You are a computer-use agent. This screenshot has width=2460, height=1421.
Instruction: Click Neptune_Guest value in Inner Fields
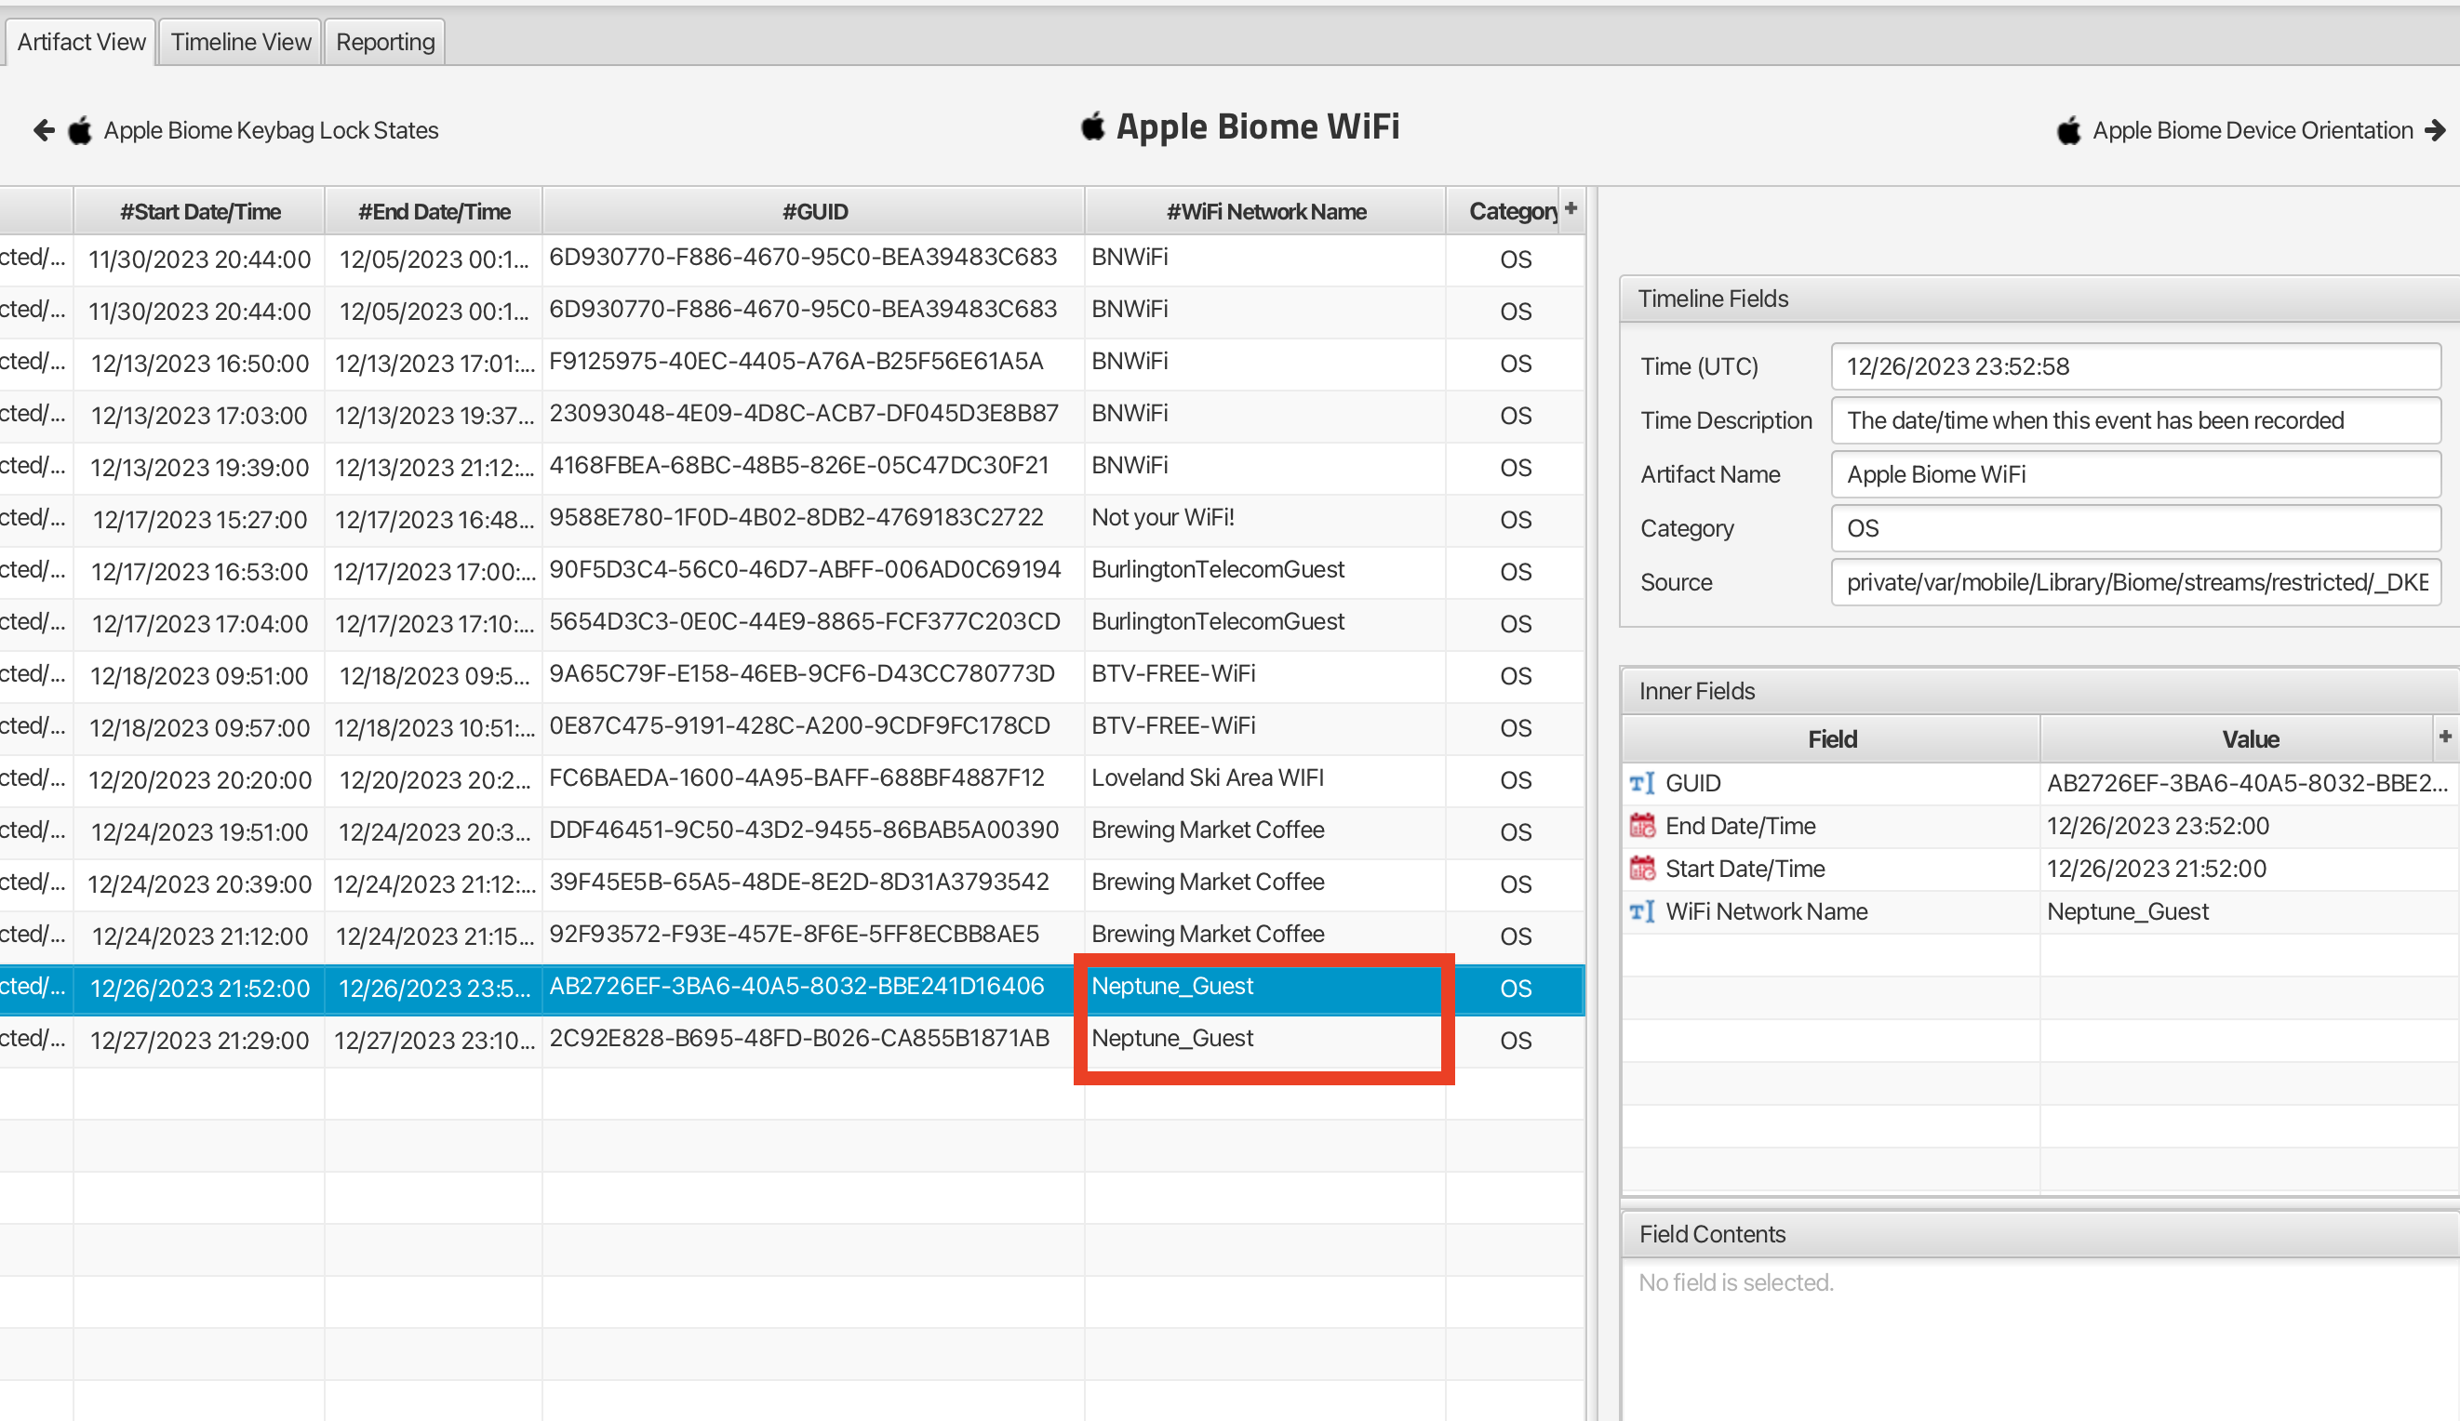2127,911
